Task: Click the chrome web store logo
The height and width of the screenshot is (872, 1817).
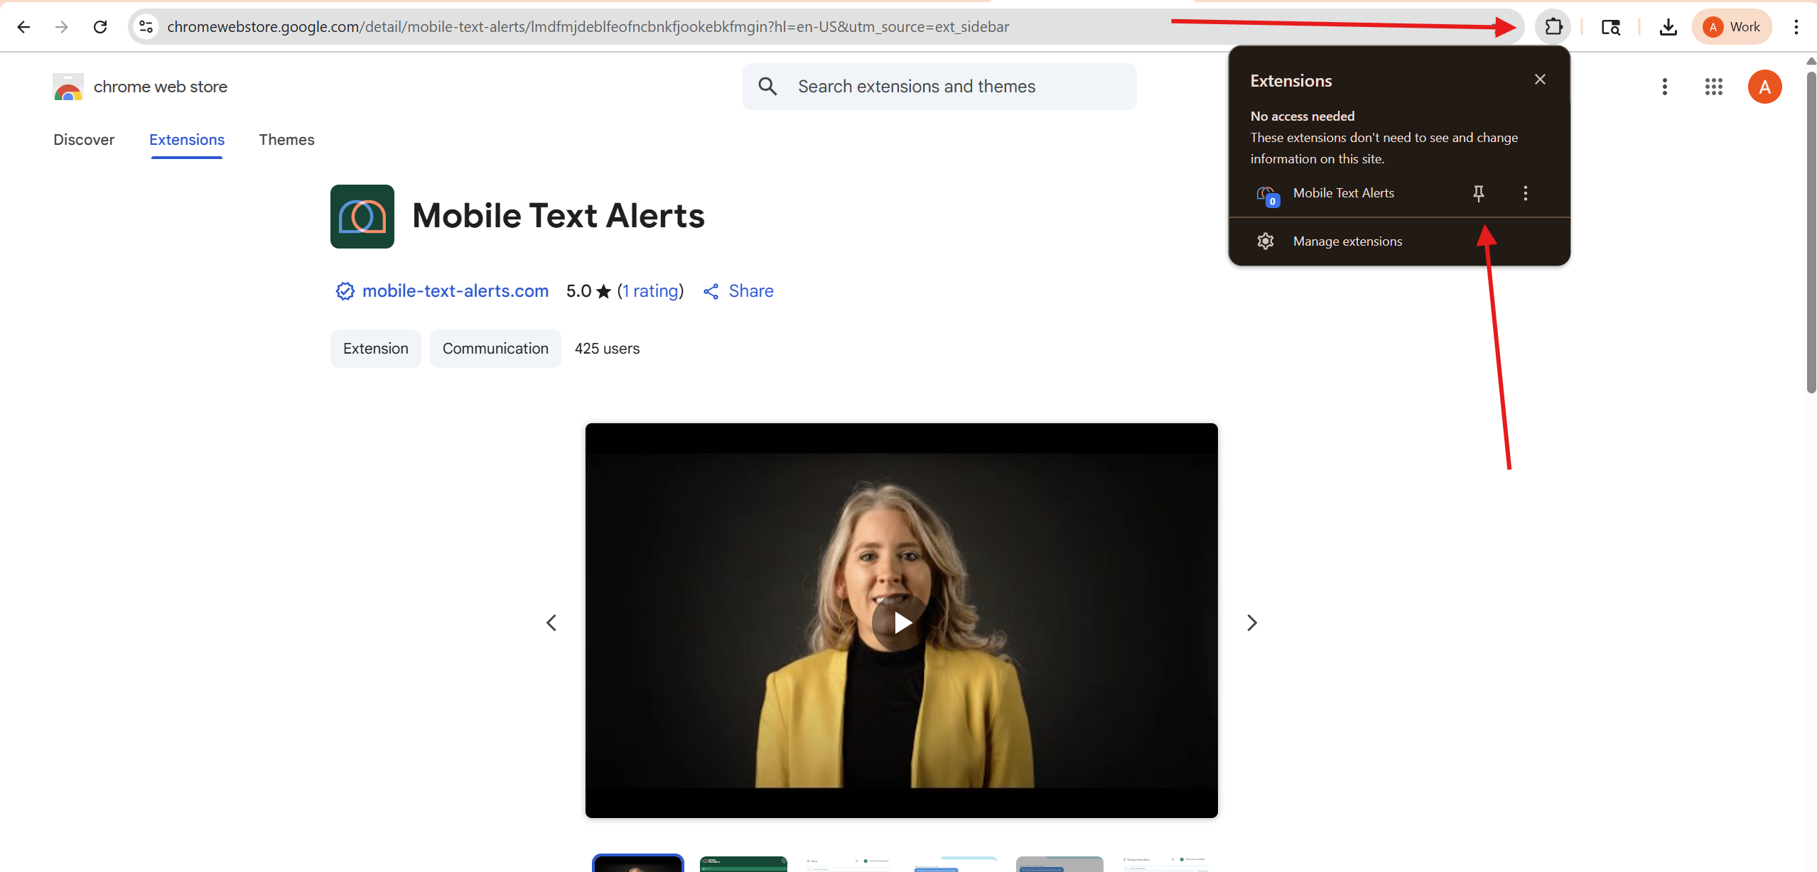Action: point(68,87)
